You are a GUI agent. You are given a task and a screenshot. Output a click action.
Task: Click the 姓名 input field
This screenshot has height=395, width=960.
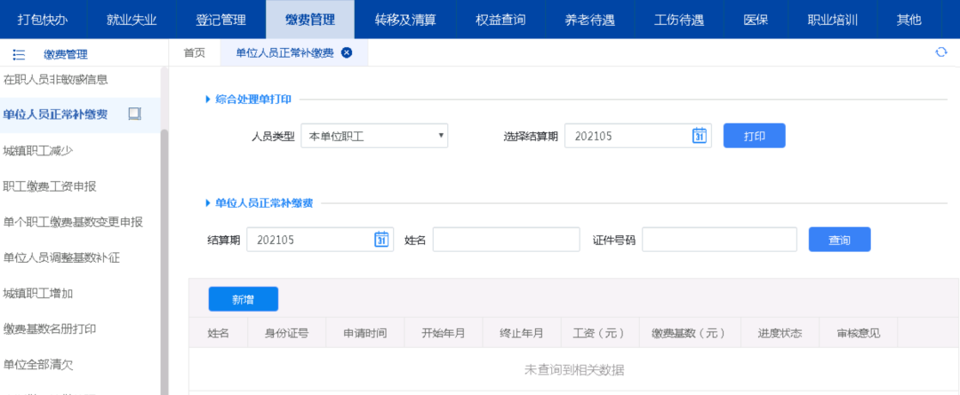(506, 240)
